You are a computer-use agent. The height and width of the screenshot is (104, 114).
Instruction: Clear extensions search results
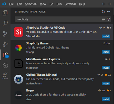[103, 19]
